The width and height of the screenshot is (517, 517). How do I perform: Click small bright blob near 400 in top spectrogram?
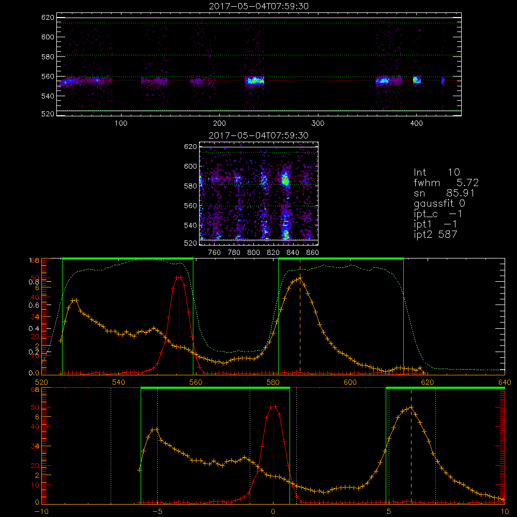click(417, 80)
